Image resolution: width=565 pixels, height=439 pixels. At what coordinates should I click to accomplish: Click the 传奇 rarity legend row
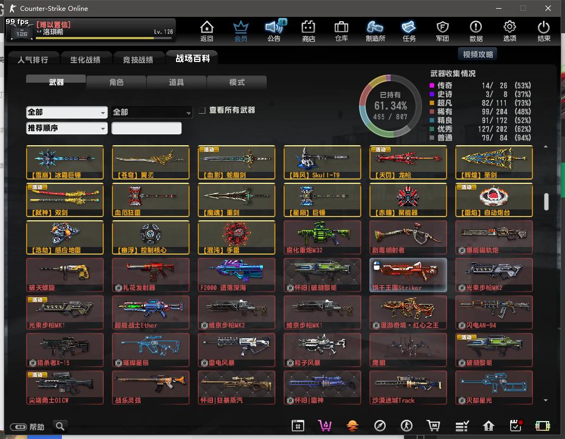point(480,85)
